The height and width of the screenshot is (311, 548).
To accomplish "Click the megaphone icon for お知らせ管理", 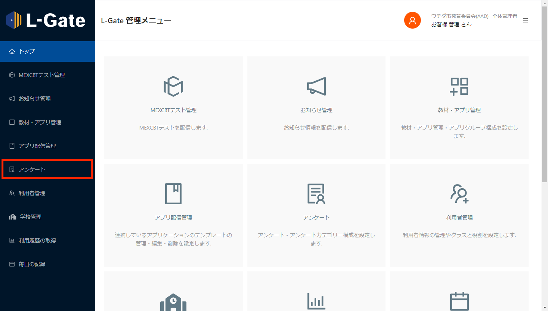I will tap(316, 87).
